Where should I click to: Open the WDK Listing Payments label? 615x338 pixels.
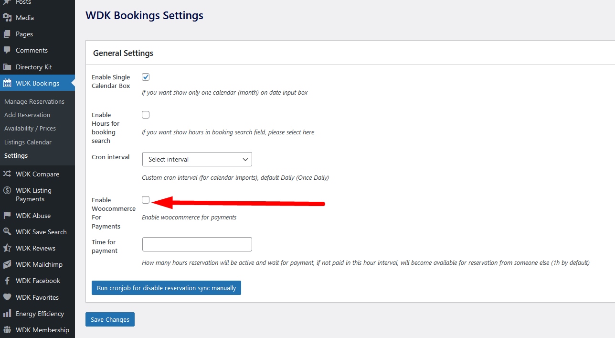pos(33,195)
